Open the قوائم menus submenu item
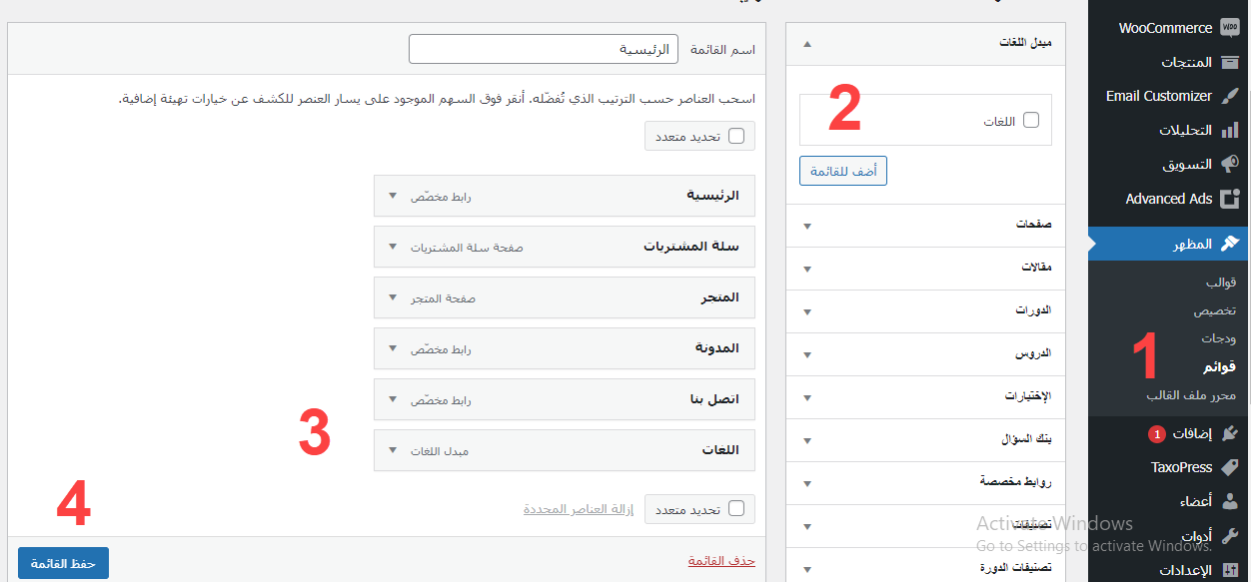This screenshot has width=1251, height=582. click(1220, 367)
